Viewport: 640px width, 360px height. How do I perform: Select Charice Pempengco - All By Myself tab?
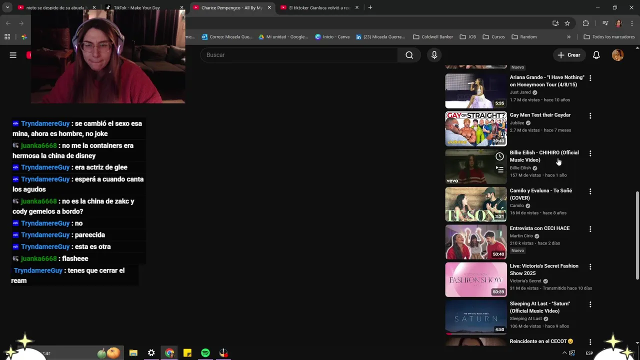coord(232,7)
